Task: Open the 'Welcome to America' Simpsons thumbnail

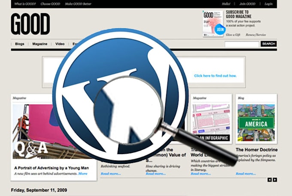Action: coord(256,123)
